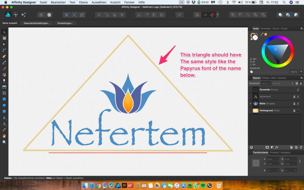Open the Normal blend mode dropdown
Screen dimensions: 304x190
283,83
